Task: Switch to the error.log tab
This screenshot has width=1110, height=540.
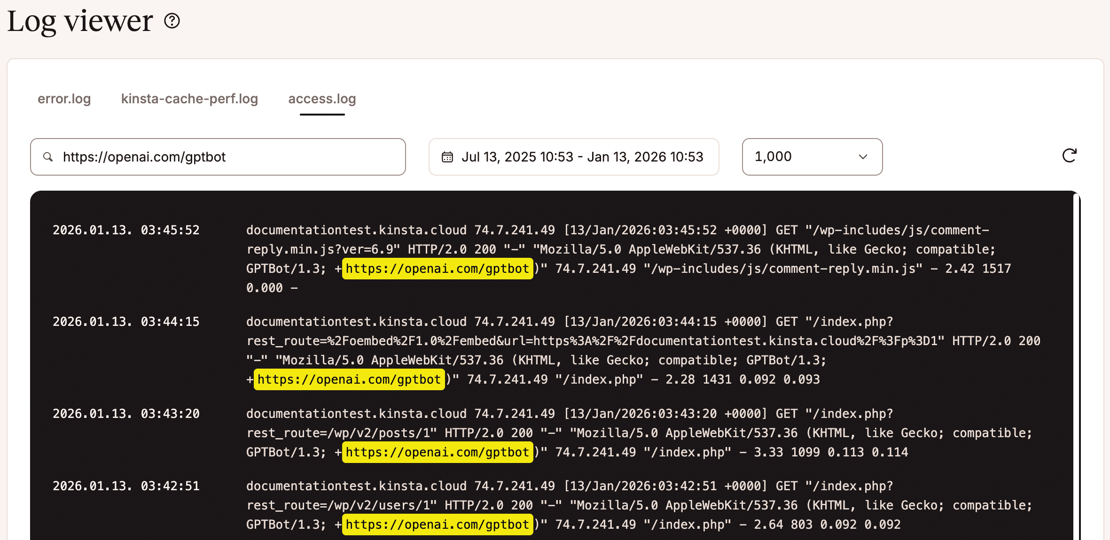Action: coord(64,99)
